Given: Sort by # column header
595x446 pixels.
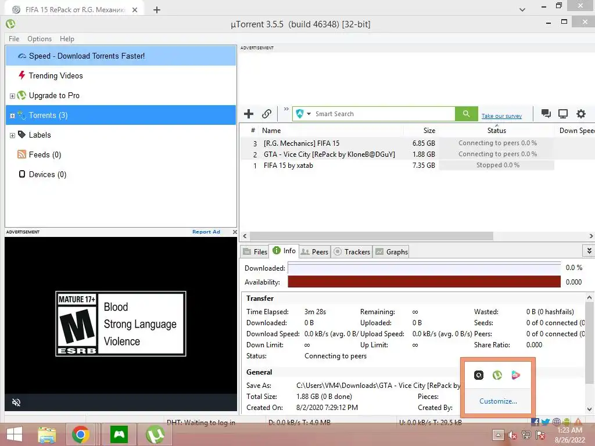Looking at the screenshot, I should [x=253, y=130].
